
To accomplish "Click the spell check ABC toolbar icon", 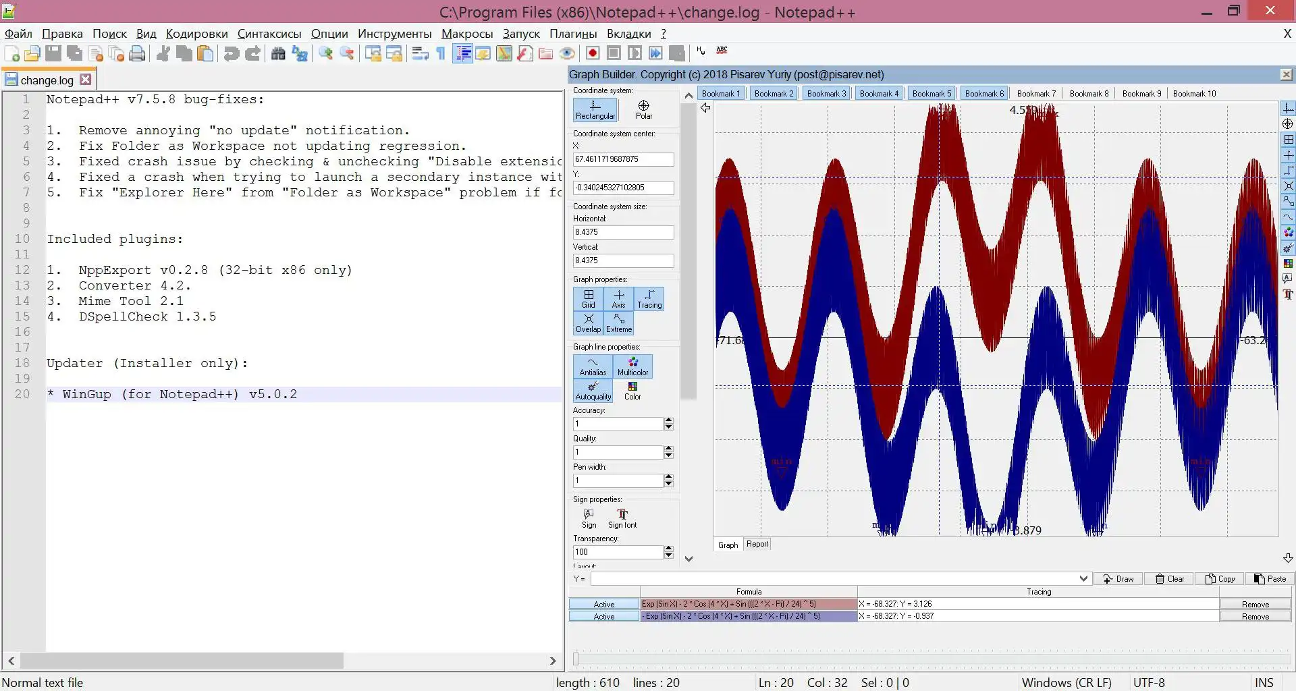I will pos(722,51).
